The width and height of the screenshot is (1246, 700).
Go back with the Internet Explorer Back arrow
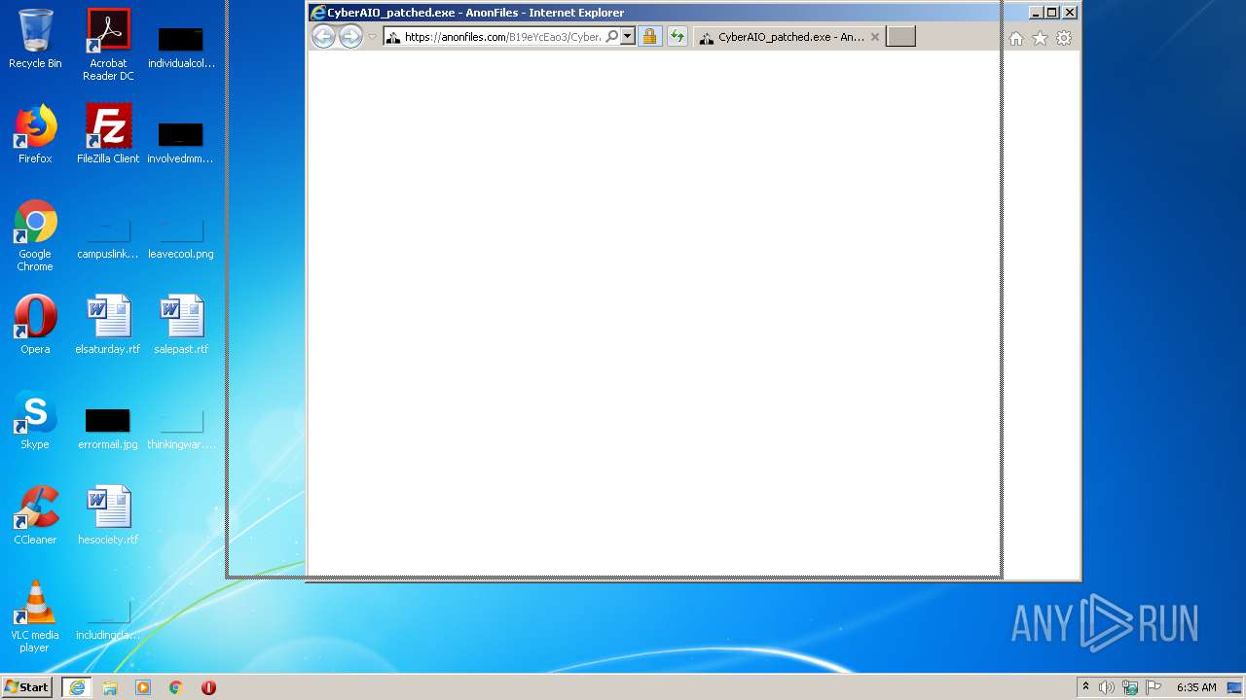point(323,37)
